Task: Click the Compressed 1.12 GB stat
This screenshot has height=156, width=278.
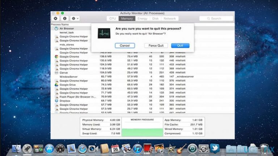Action: point(183,133)
